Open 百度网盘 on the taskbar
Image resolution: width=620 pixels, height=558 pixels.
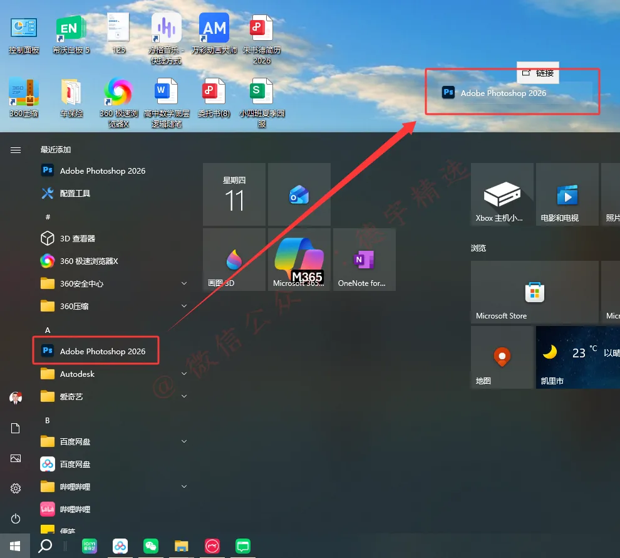(x=120, y=546)
